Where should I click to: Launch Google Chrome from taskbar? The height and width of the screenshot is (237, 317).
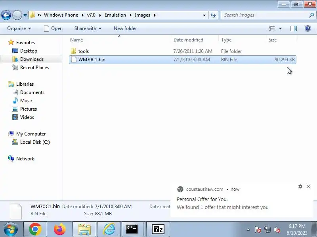pos(35,229)
